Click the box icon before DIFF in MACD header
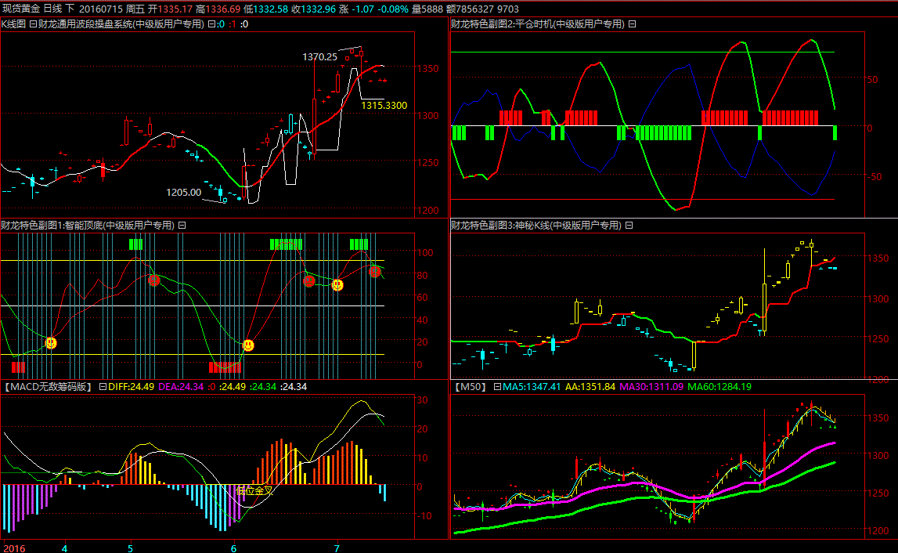The width and height of the screenshot is (898, 553). (103, 387)
